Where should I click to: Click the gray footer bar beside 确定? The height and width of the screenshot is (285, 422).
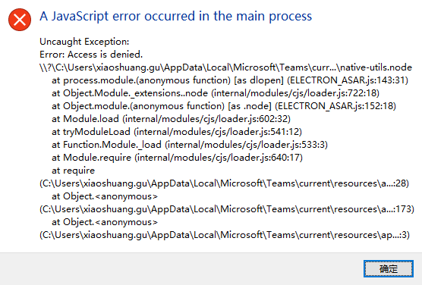point(181,269)
